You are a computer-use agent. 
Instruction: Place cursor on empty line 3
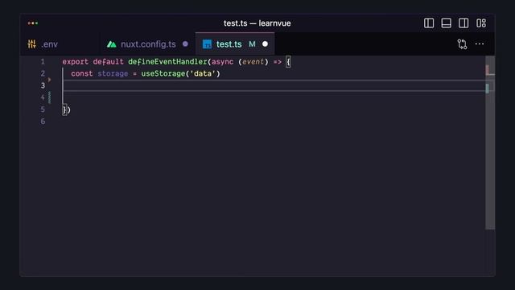(x=274, y=86)
